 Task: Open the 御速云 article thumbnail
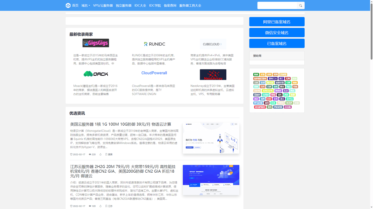(x=211, y=180)
